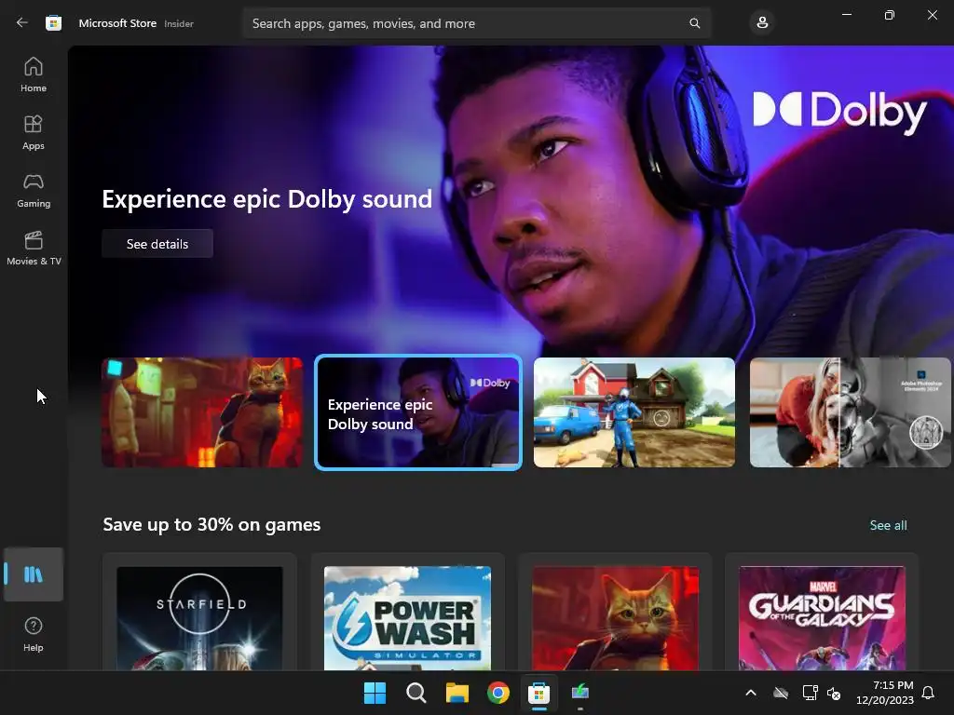Viewport: 954px width, 715px height.
Task: Open Google Chrome from taskbar
Action: click(x=498, y=693)
